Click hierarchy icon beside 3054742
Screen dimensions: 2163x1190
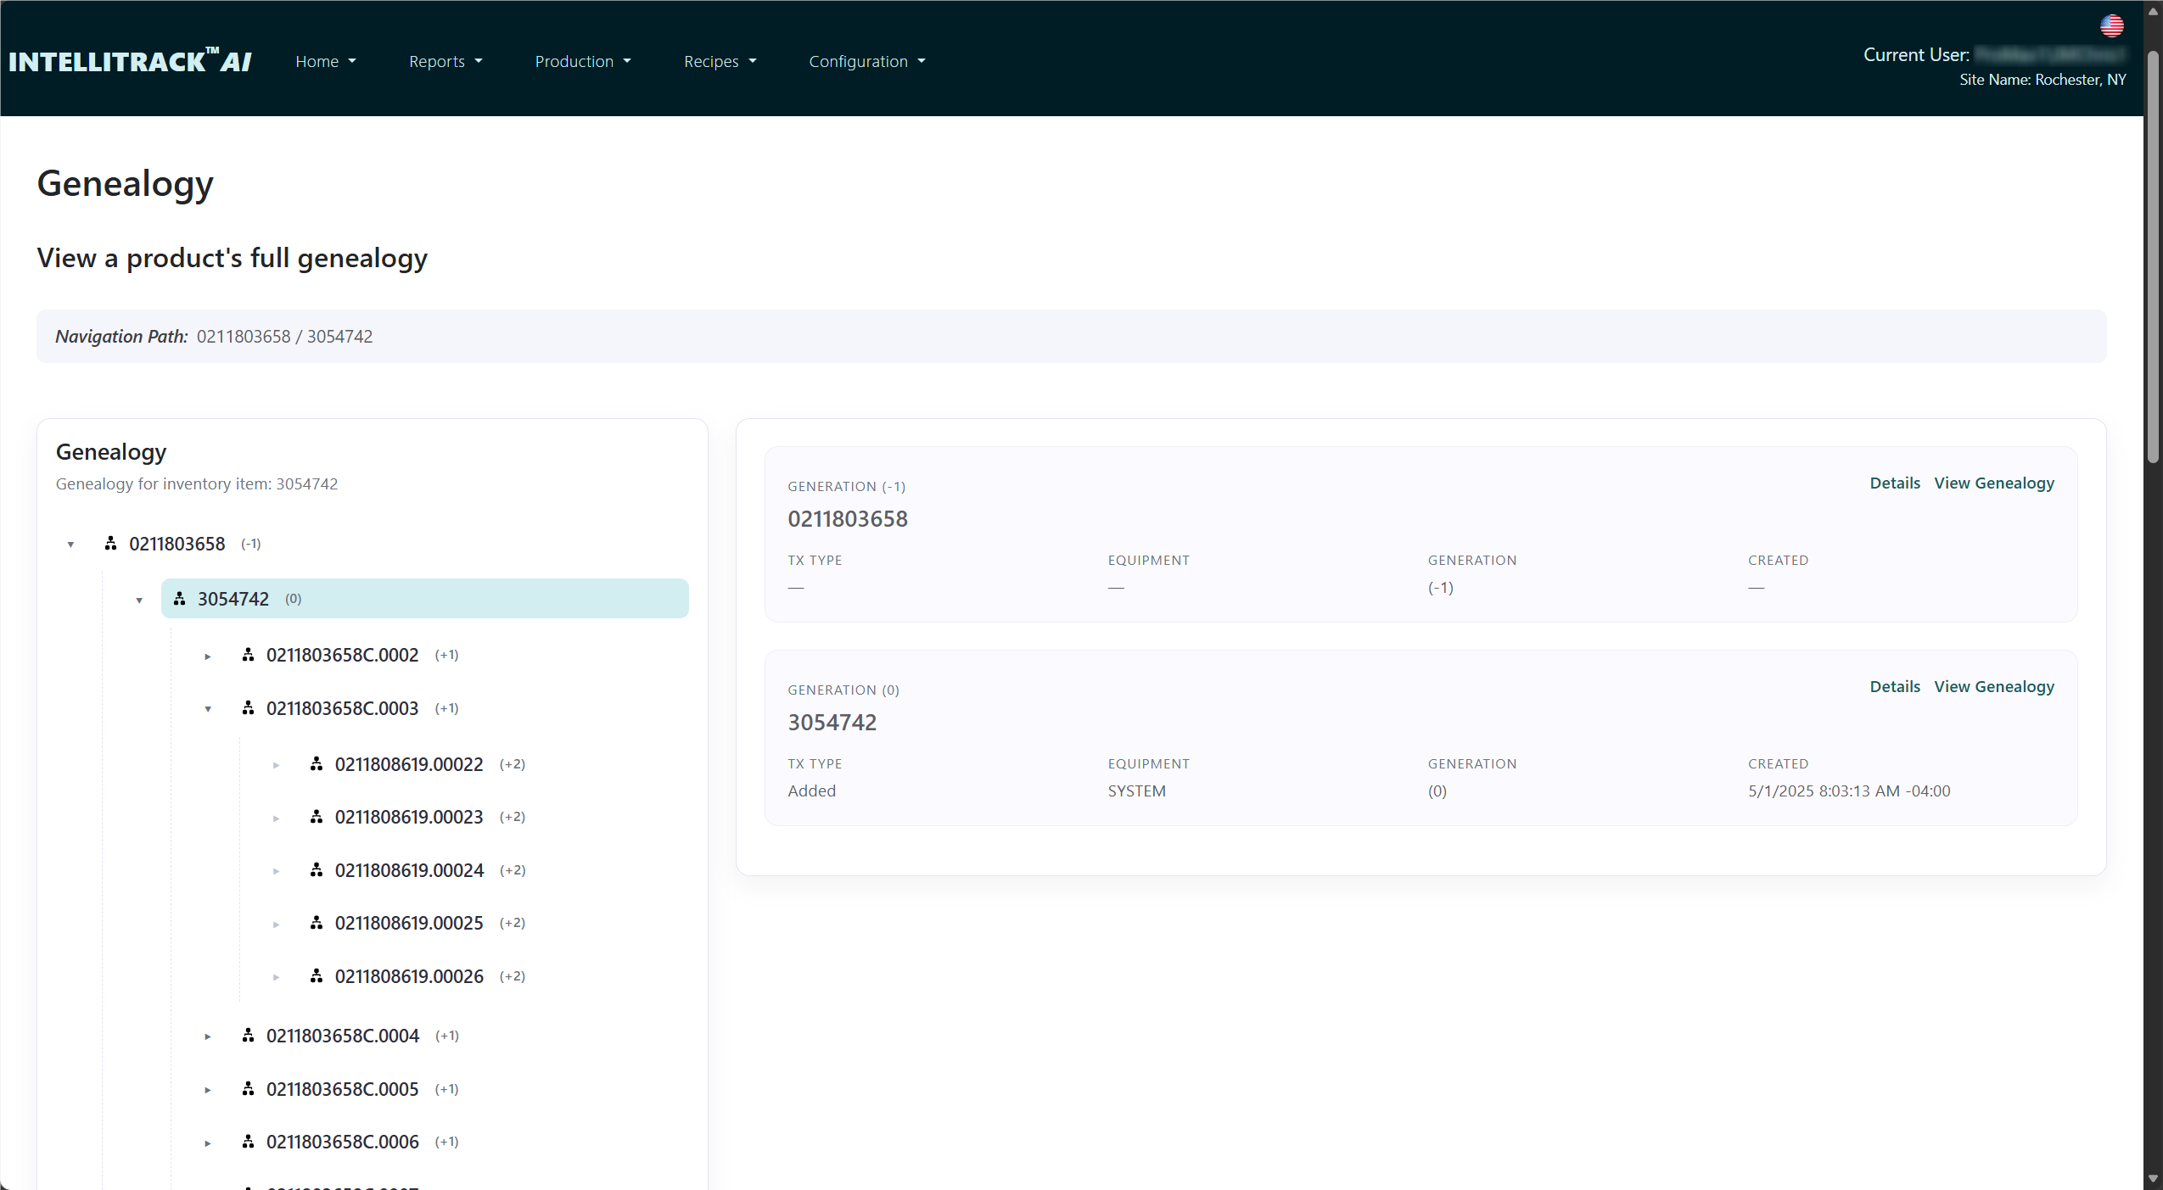[x=179, y=599]
